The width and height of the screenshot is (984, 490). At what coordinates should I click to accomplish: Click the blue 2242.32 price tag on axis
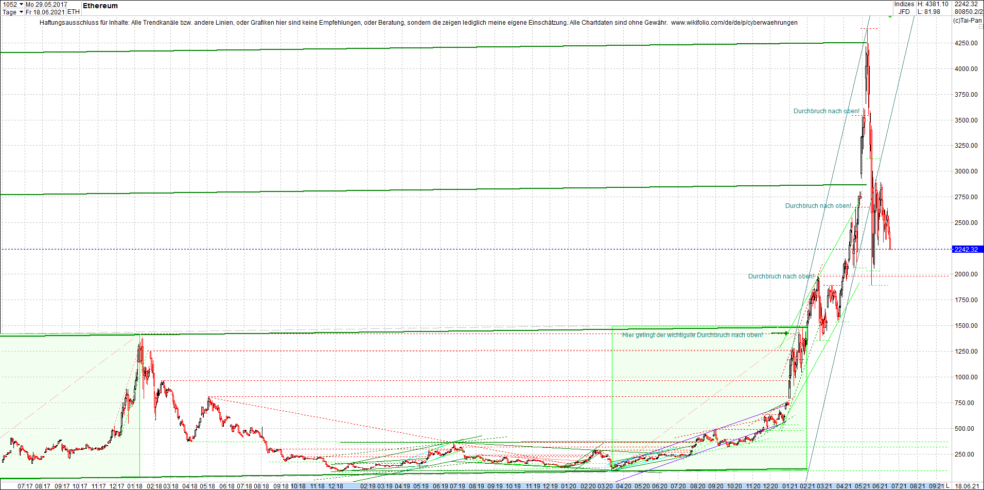point(967,249)
